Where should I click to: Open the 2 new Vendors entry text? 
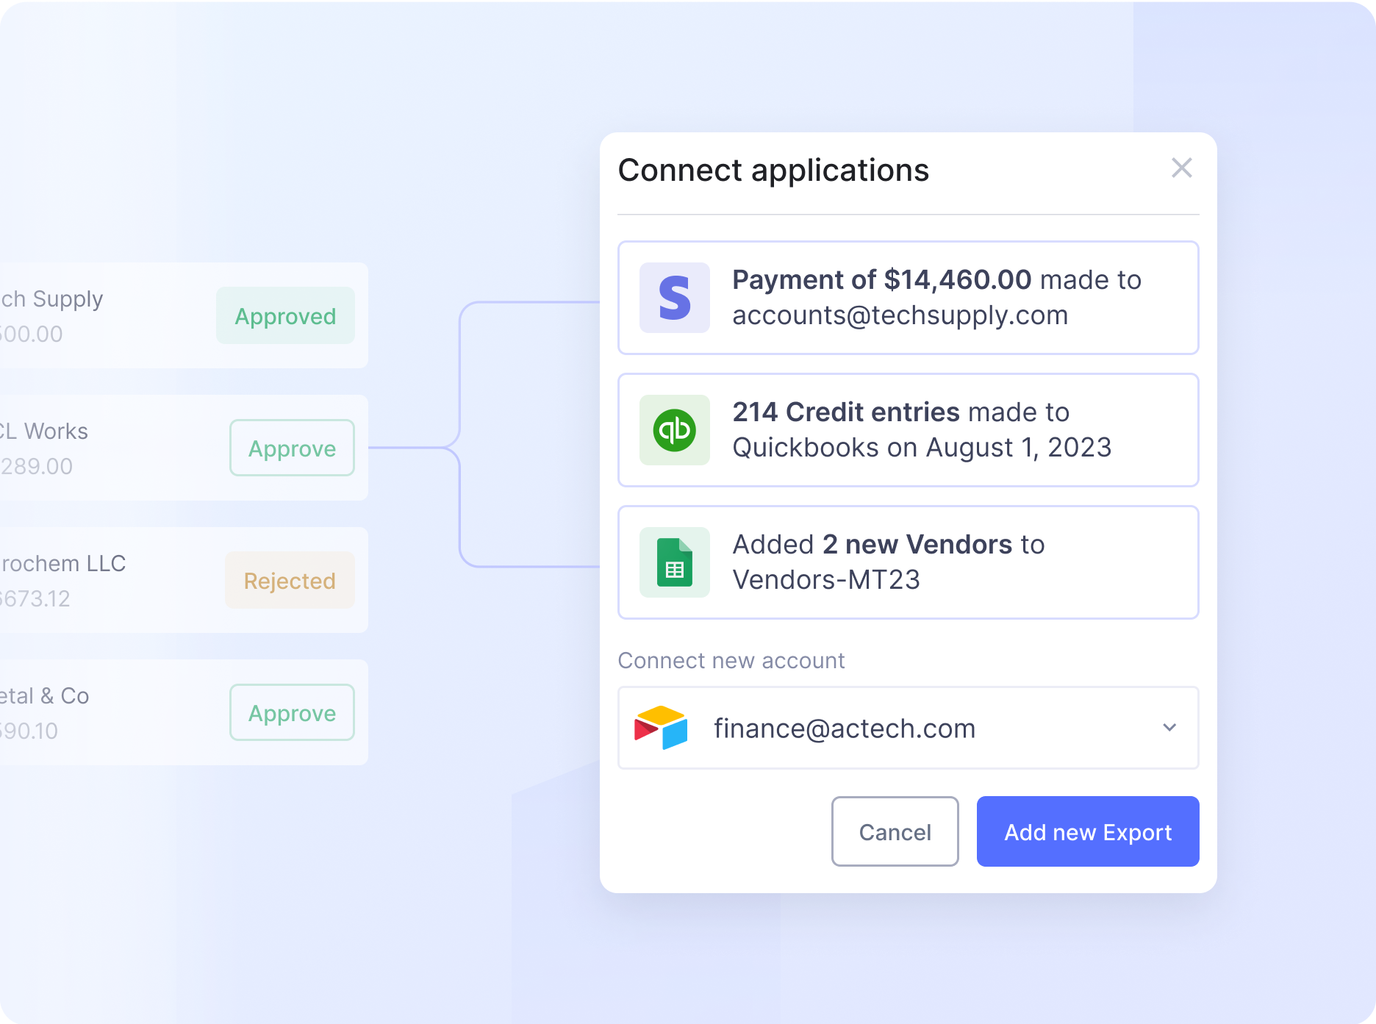click(888, 562)
